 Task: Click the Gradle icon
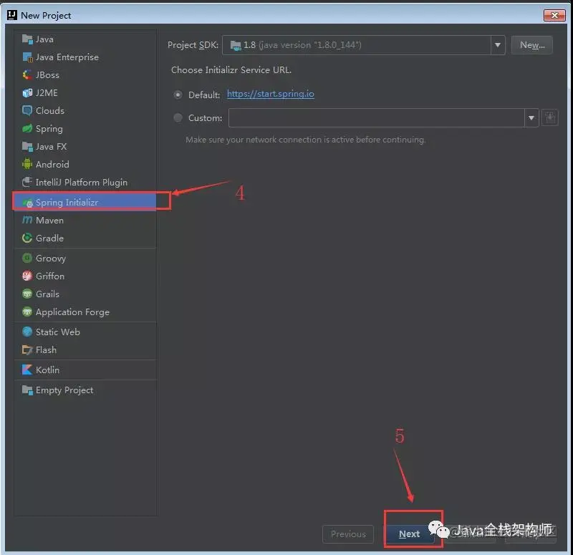[x=27, y=238]
